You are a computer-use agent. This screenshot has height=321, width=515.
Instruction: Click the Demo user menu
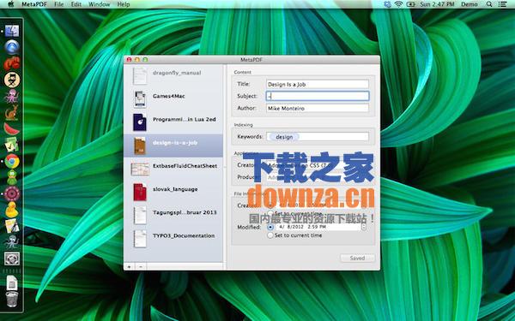click(x=469, y=4)
